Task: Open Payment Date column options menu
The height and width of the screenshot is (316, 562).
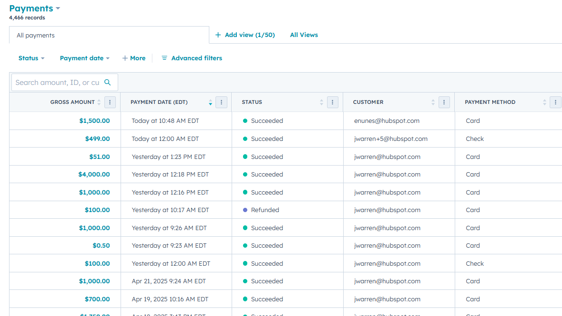Action: pos(221,102)
